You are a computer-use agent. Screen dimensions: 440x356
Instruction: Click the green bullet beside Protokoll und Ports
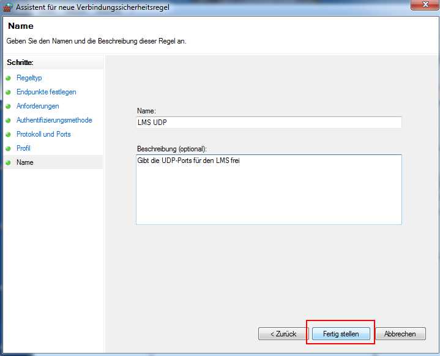click(8, 134)
